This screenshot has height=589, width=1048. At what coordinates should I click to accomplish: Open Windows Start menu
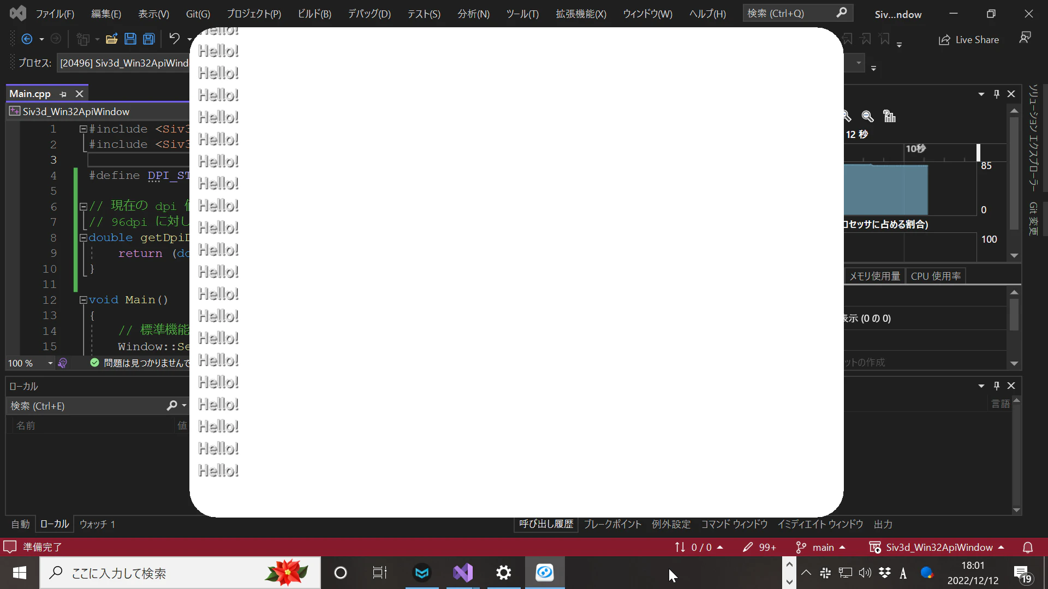pos(20,573)
